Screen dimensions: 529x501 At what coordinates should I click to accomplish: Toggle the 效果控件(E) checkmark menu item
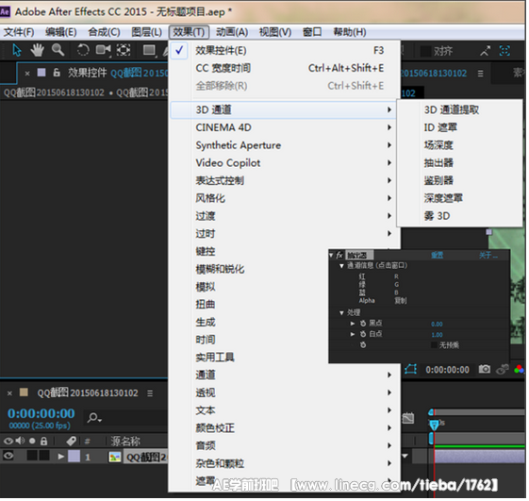tap(285, 51)
